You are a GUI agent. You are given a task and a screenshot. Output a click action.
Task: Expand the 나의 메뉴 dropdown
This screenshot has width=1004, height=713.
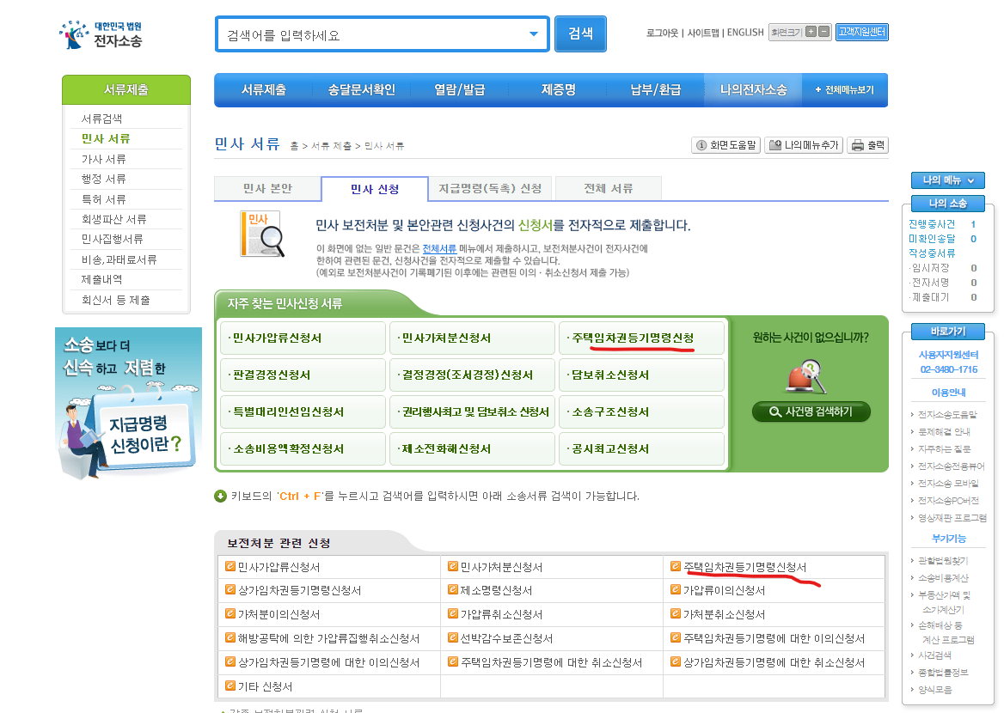click(x=947, y=180)
